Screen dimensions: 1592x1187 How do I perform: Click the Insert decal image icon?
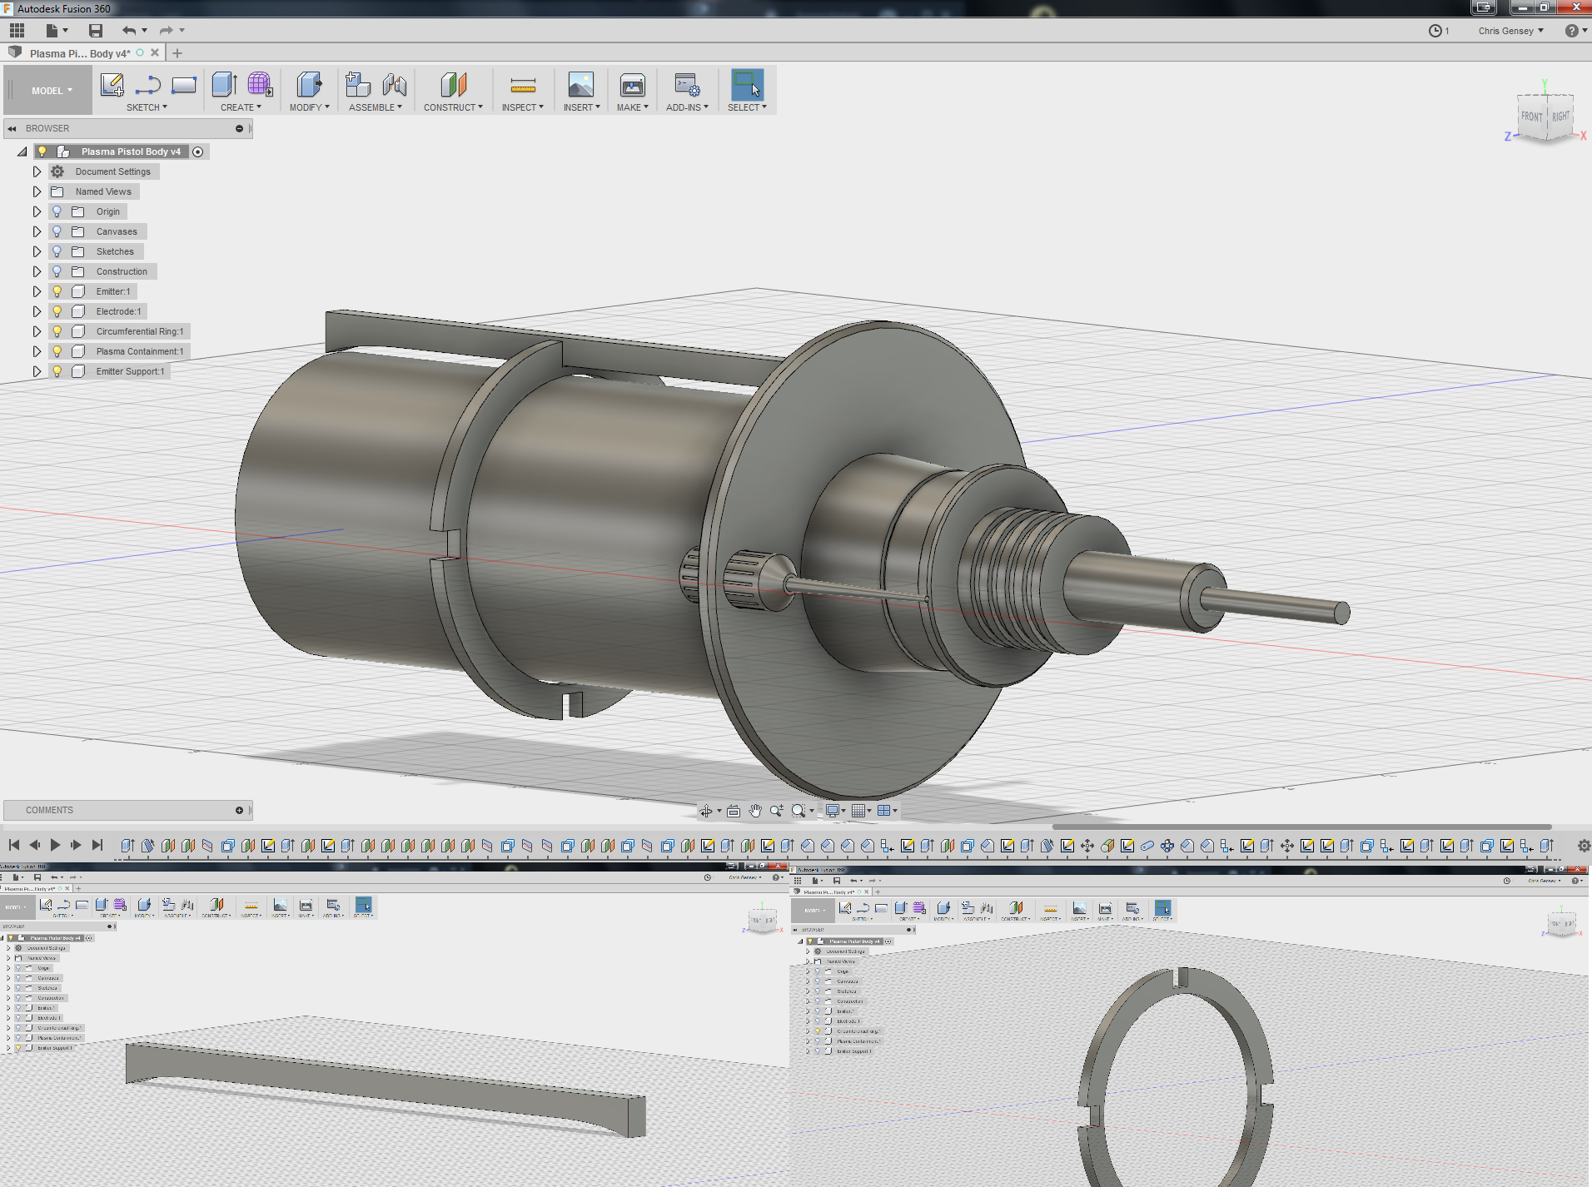[x=580, y=85]
